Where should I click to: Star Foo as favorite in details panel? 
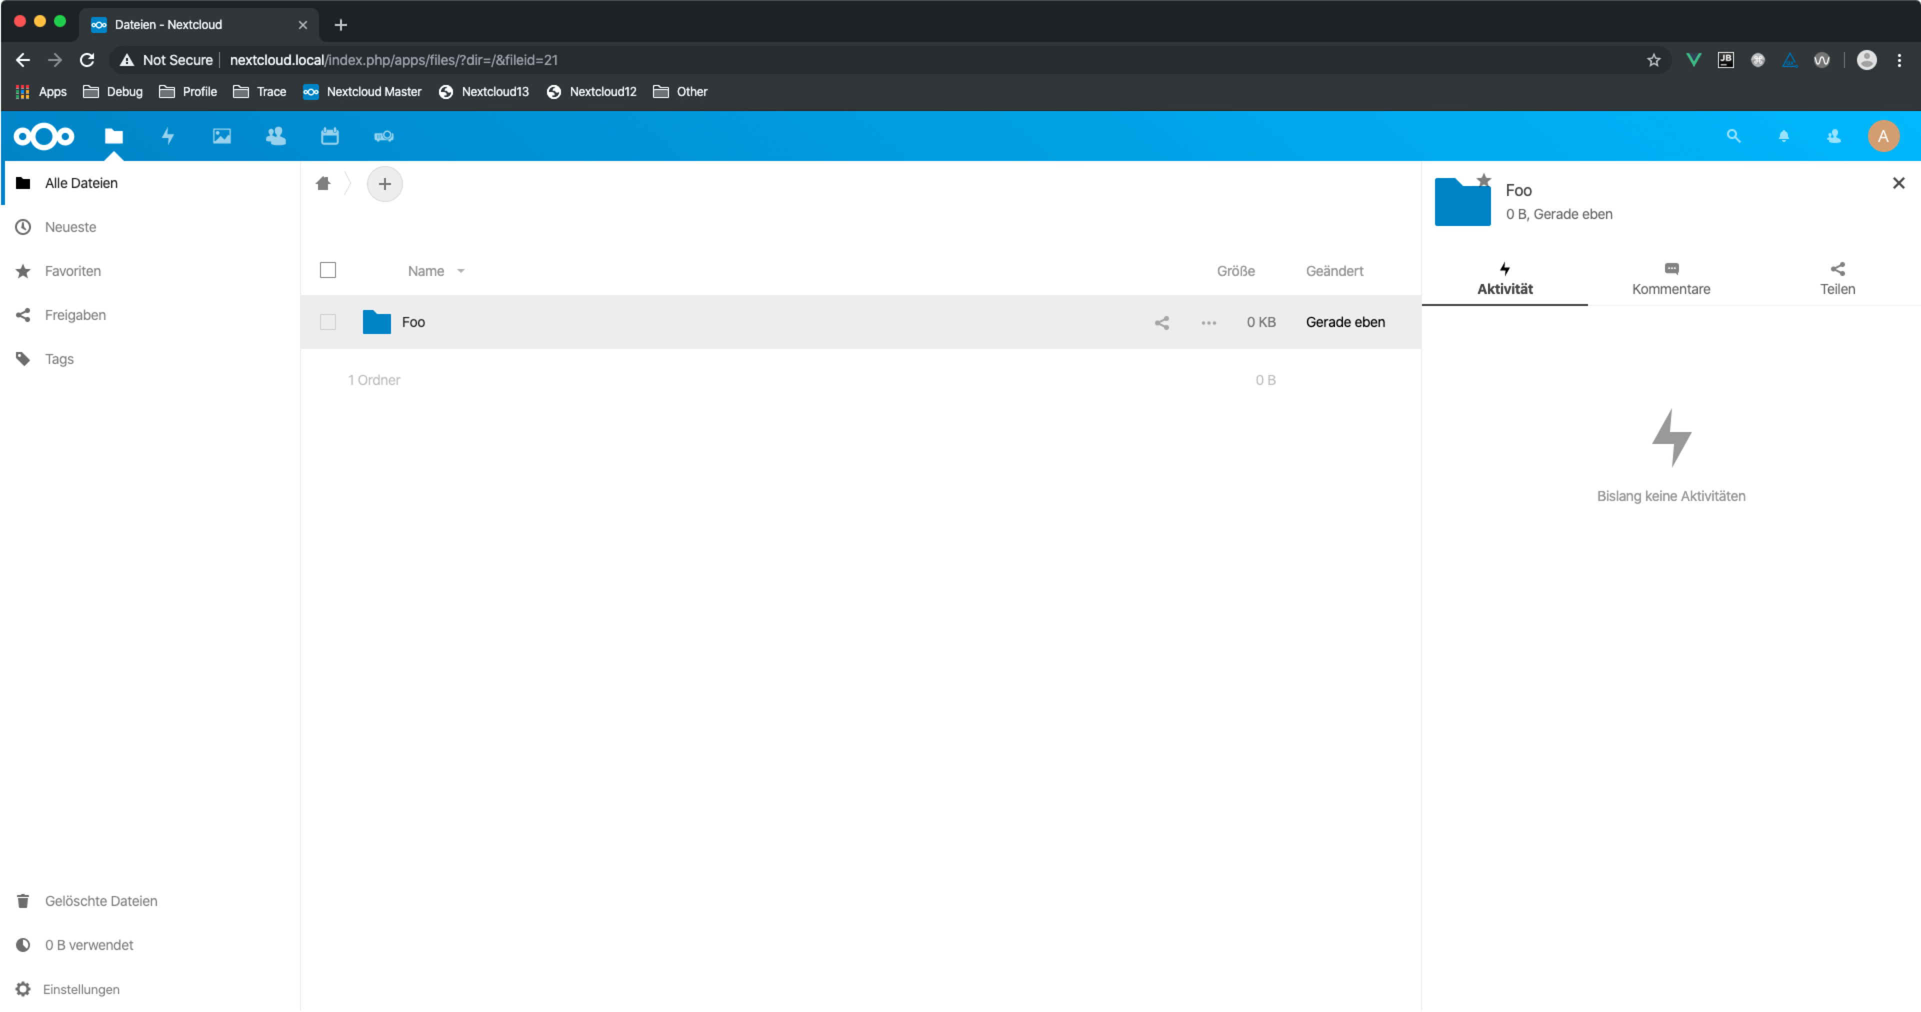[1484, 179]
